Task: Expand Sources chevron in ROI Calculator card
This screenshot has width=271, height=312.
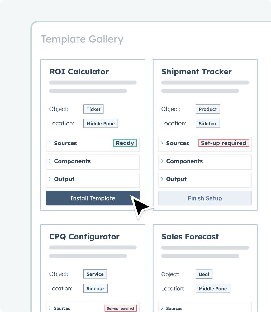Action: tap(50, 143)
